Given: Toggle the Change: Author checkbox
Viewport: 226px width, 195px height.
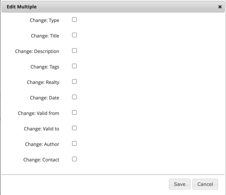Looking at the screenshot, I should coord(74,143).
